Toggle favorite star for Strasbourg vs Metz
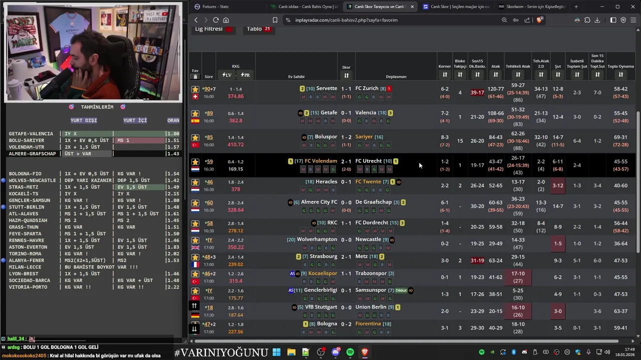The height and width of the screenshot is (360, 641). click(x=195, y=257)
